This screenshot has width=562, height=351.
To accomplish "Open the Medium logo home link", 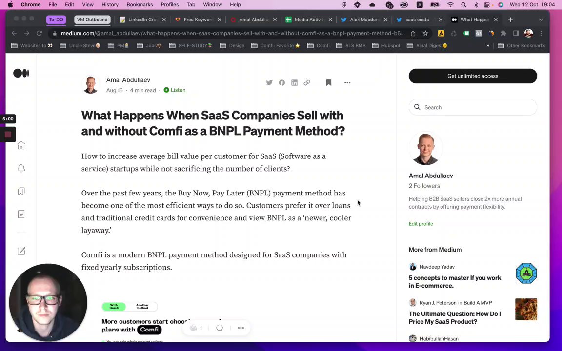I will (21, 73).
